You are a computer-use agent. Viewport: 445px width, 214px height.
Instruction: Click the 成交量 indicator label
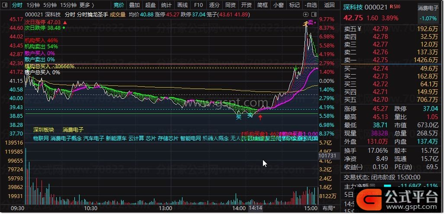click(x=118, y=14)
